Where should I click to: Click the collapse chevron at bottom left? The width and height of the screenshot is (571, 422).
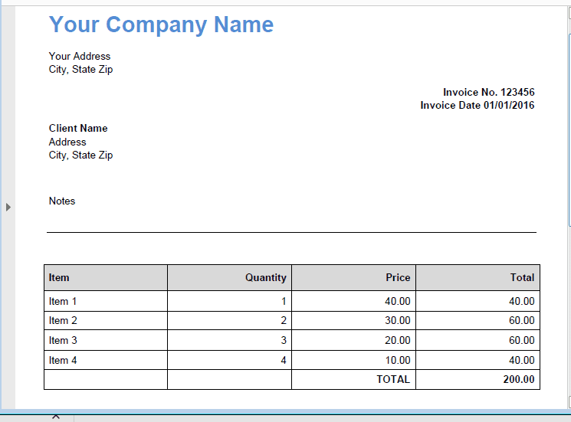(56, 417)
